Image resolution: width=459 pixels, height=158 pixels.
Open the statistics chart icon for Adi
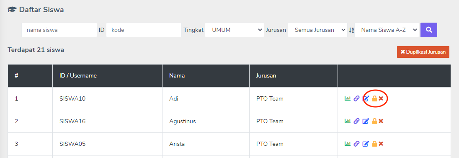(348, 98)
